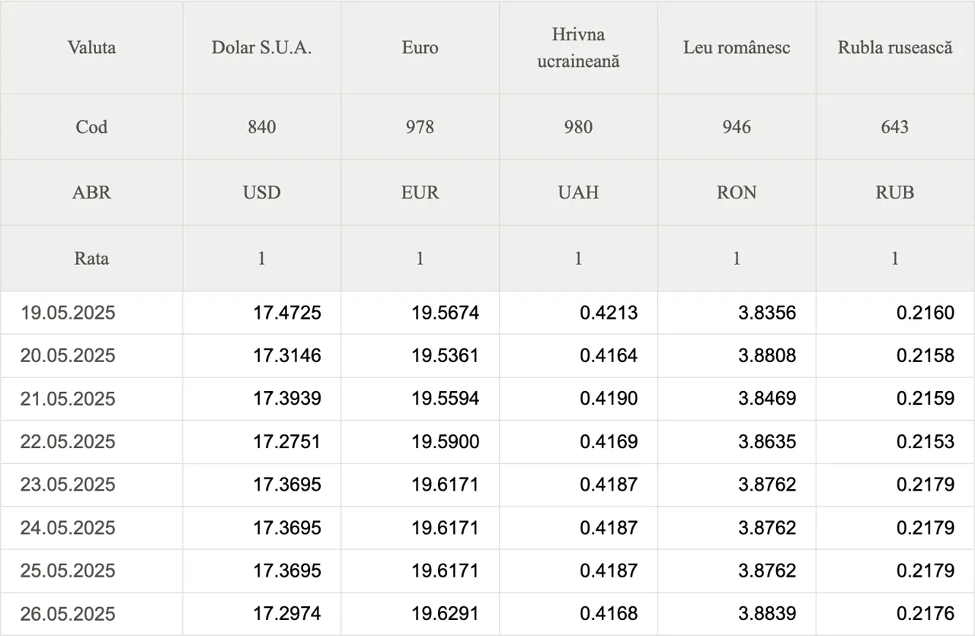Select the 26.05.2025 date cell

pos(91,614)
